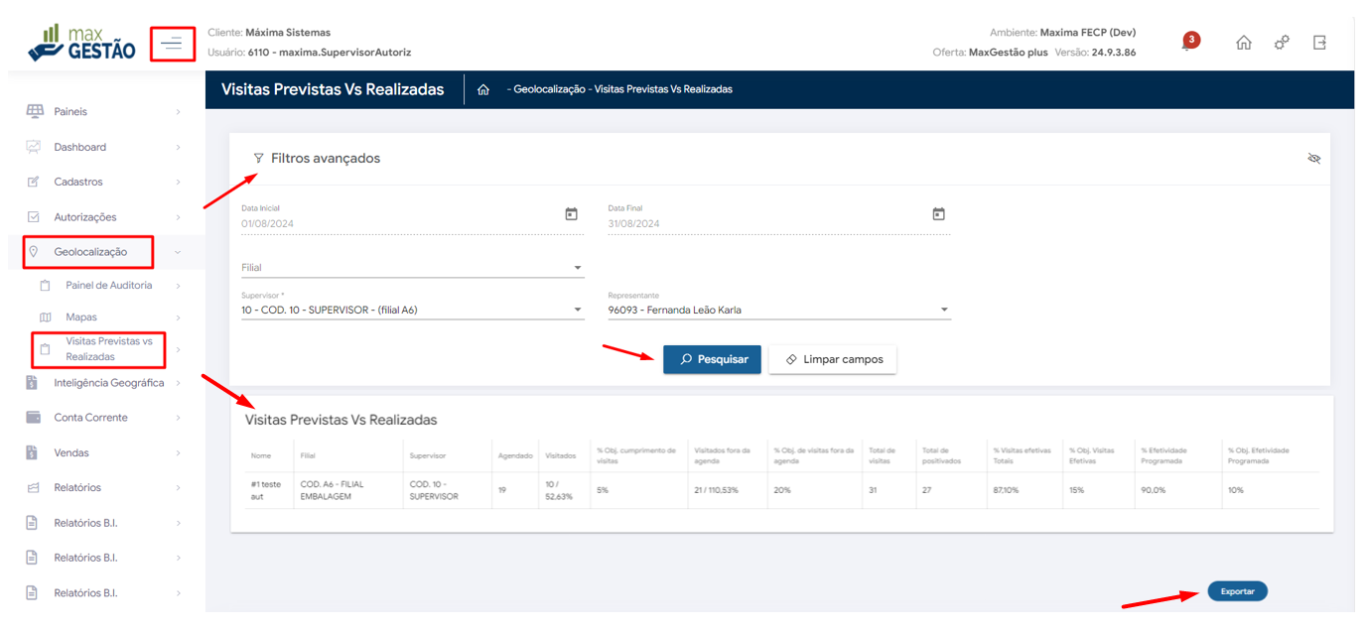Image resolution: width=1367 pixels, height=633 pixels.
Task: Open the Representante dropdown
Action: pos(778,311)
